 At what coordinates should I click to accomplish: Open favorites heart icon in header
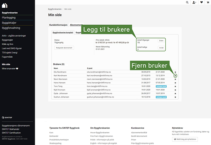point(202,2)
